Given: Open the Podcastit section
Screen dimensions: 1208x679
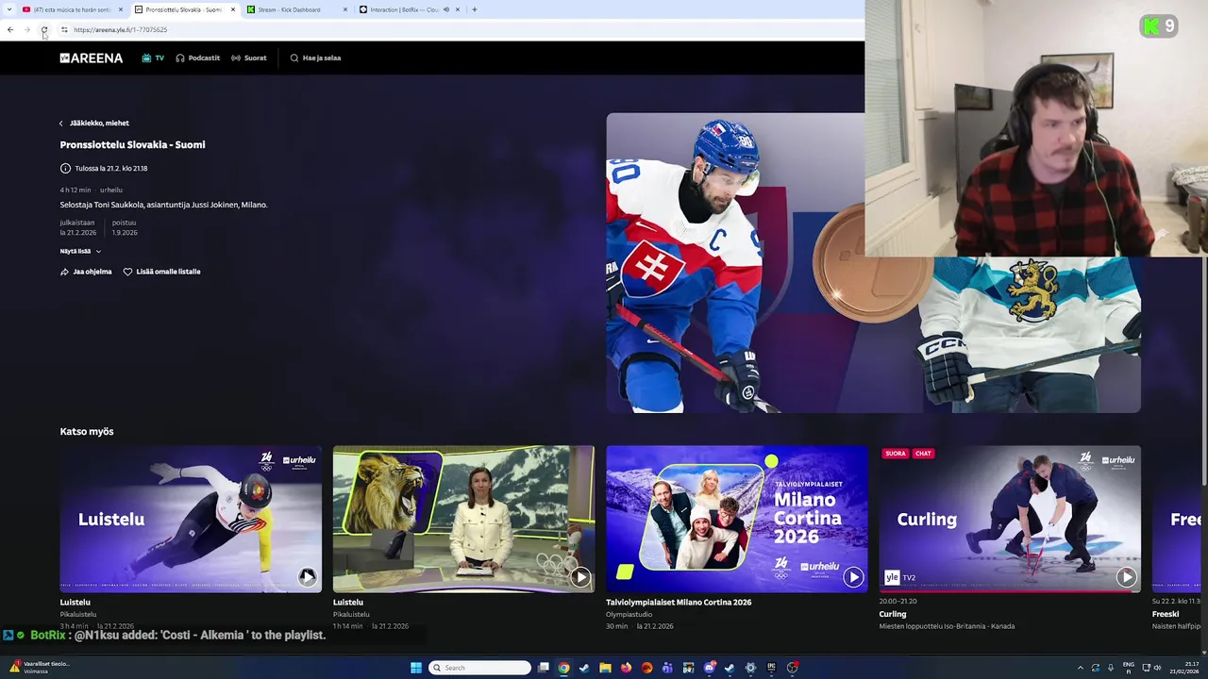Looking at the screenshot, I should click(x=197, y=58).
